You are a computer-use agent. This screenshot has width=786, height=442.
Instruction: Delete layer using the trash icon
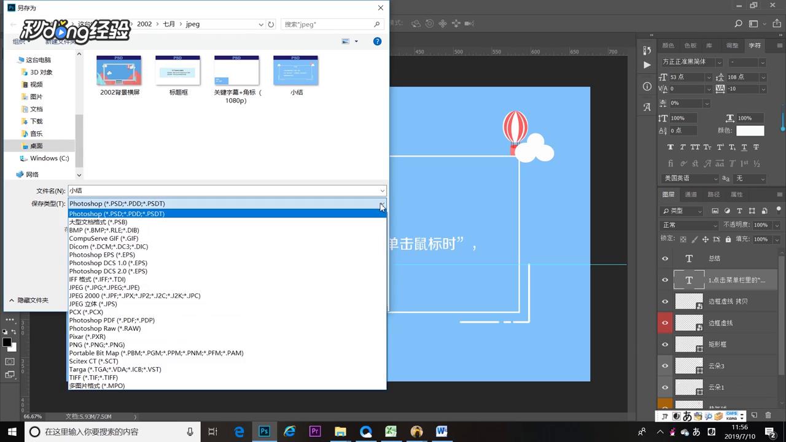click(x=768, y=416)
